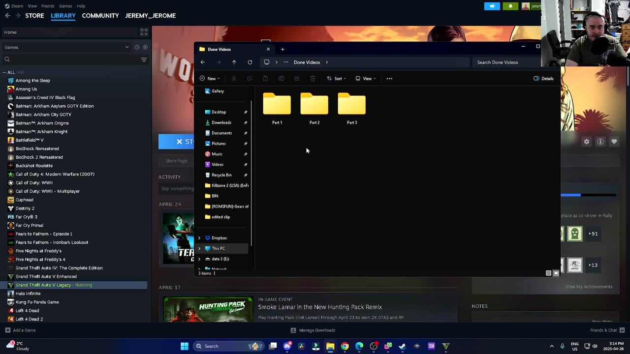Select the Part 3 folder
The height and width of the screenshot is (354, 630).
pyautogui.click(x=352, y=109)
